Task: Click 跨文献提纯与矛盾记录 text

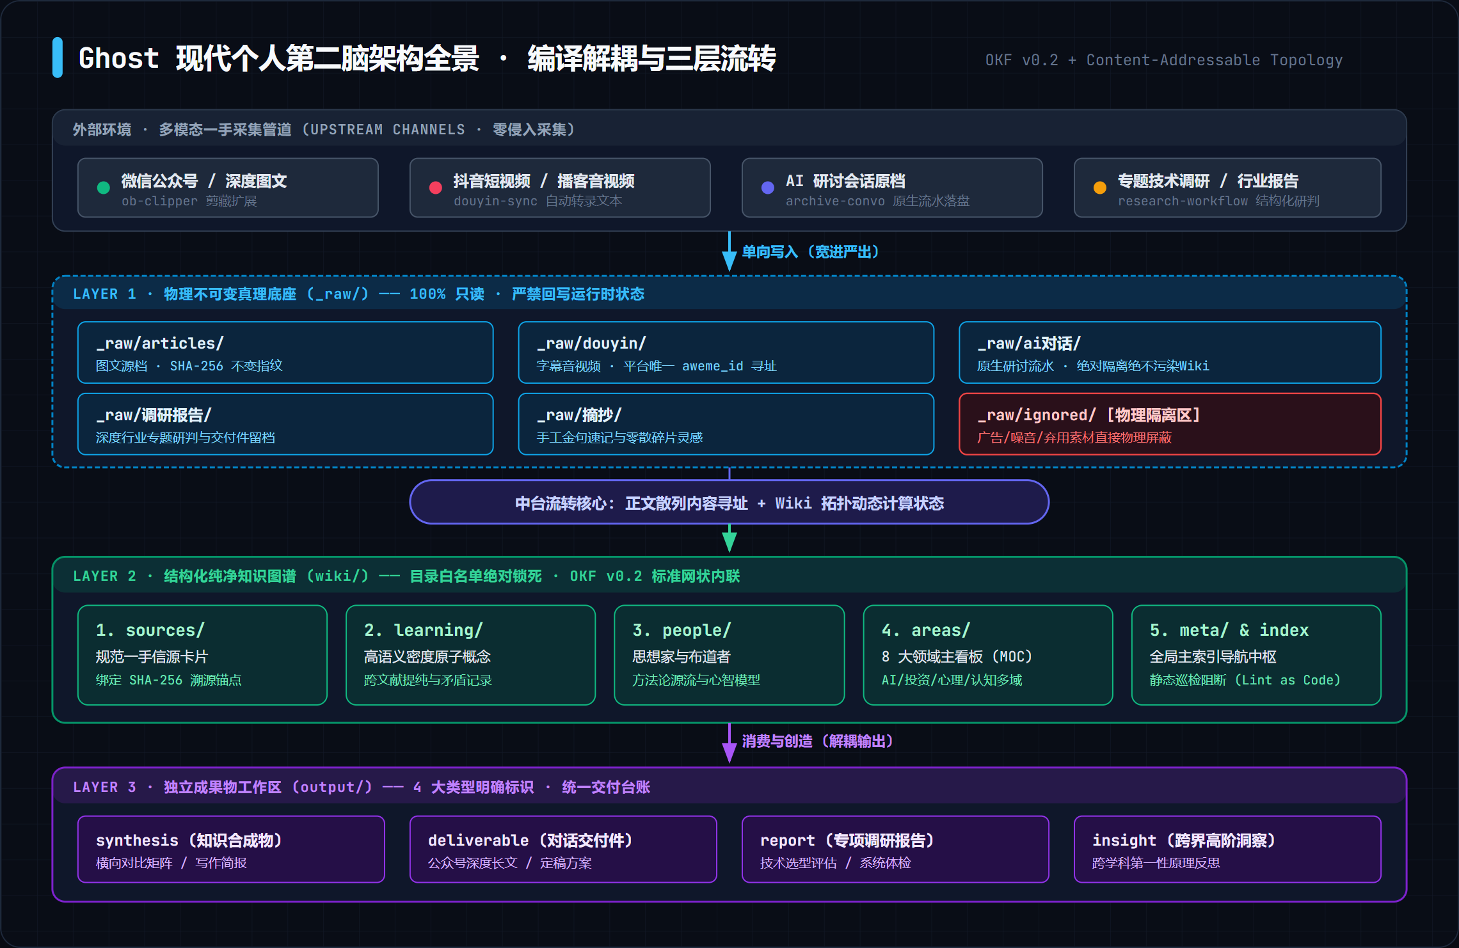Action: (428, 680)
